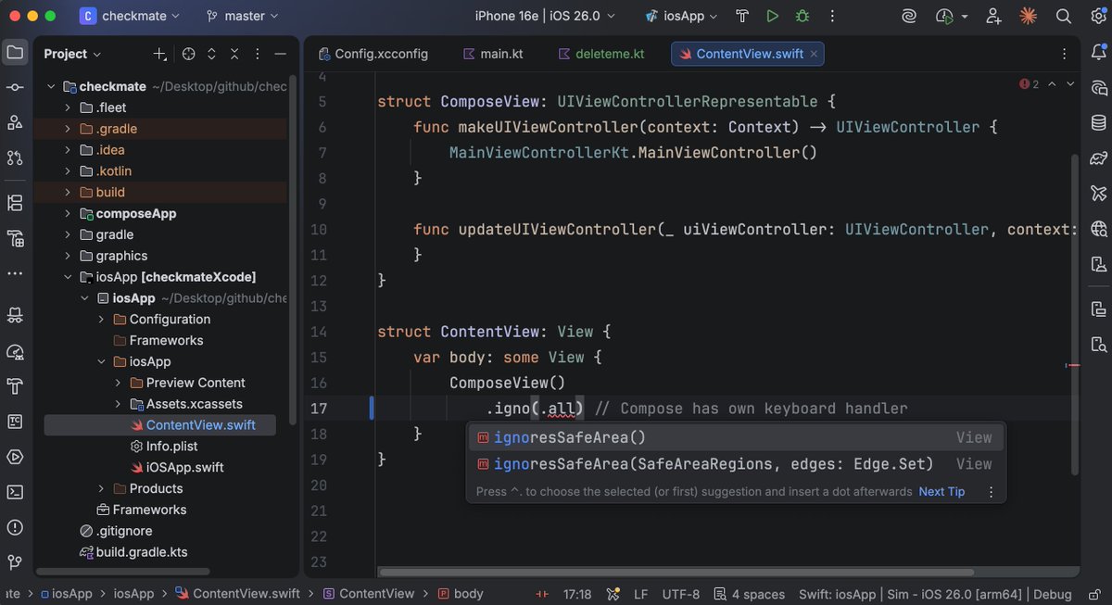Select .gitignore in project tree
The width and height of the screenshot is (1112, 605).
[x=116, y=531]
